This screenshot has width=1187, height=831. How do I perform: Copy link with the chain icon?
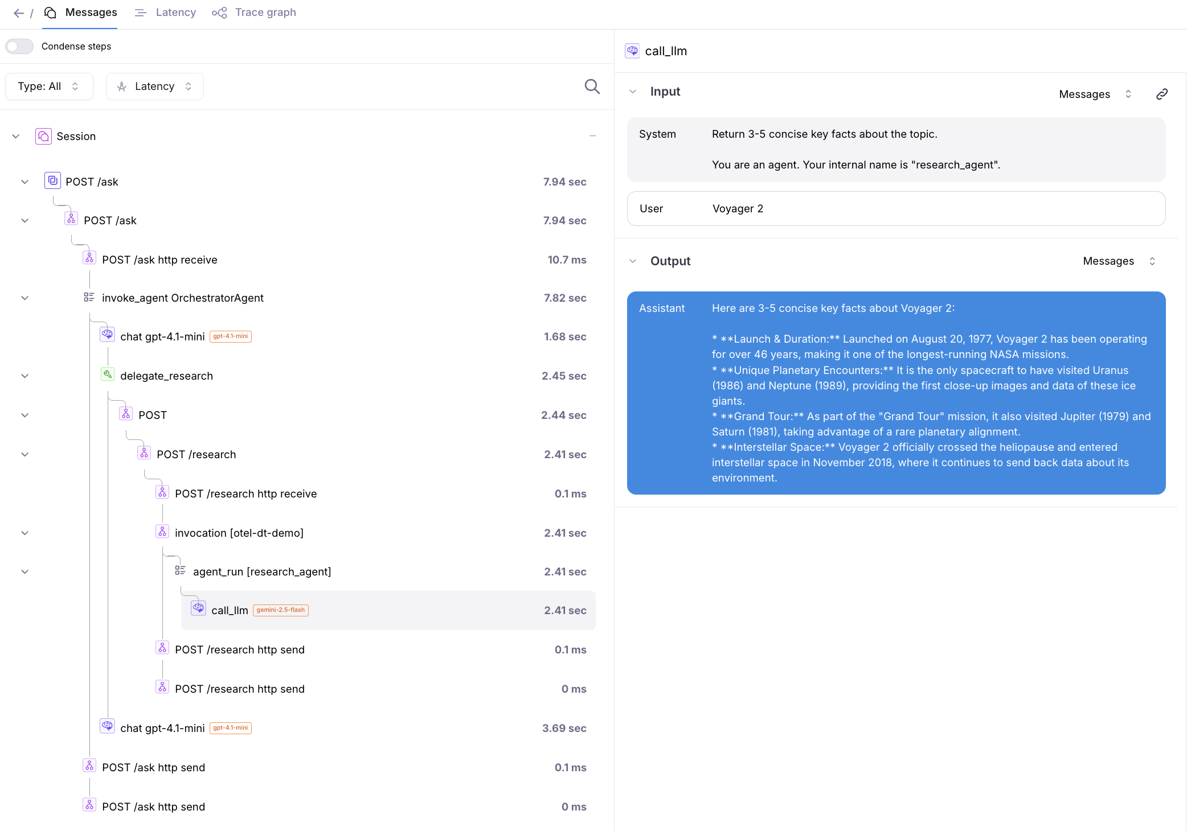tap(1162, 94)
